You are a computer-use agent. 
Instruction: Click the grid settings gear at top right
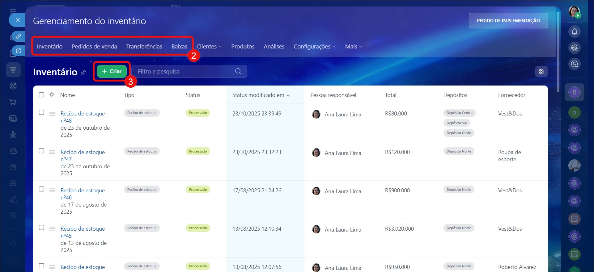pos(541,71)
